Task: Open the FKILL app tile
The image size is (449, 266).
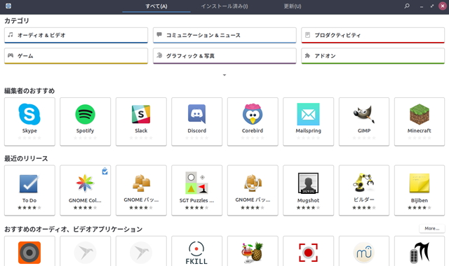Action: click(196, 251)
